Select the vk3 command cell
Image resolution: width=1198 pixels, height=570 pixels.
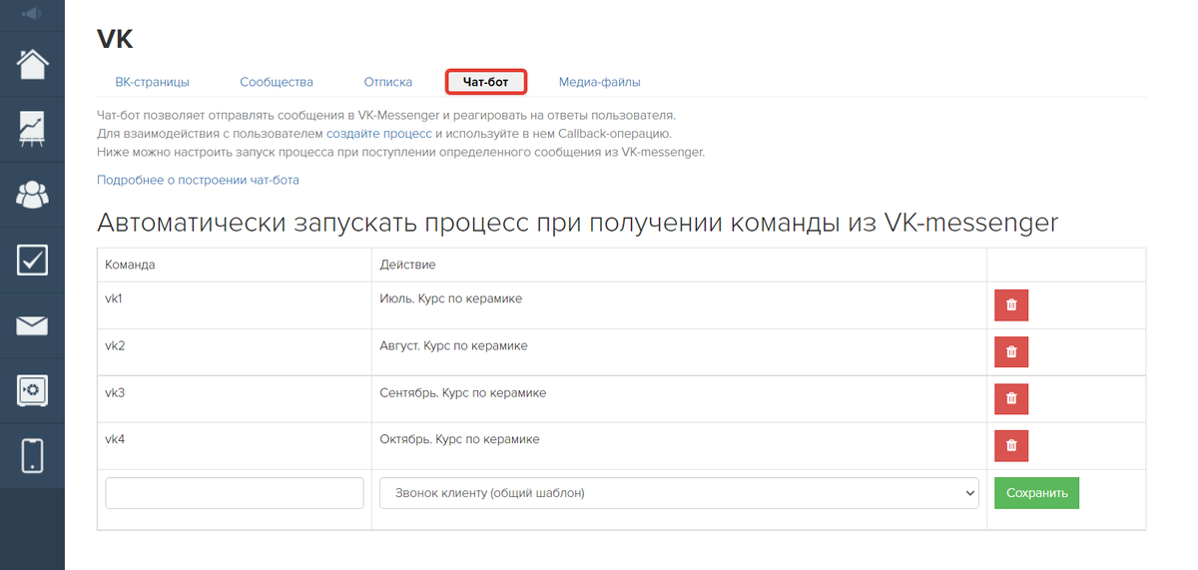click(x=235, y=399)
